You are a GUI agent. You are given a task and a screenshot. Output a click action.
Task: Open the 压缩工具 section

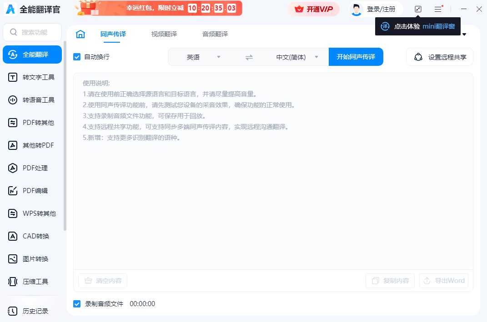click(x=32, y=281)
